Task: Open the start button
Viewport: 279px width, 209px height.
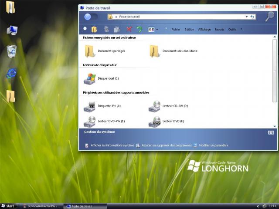Action: click(x=9, y=206)
